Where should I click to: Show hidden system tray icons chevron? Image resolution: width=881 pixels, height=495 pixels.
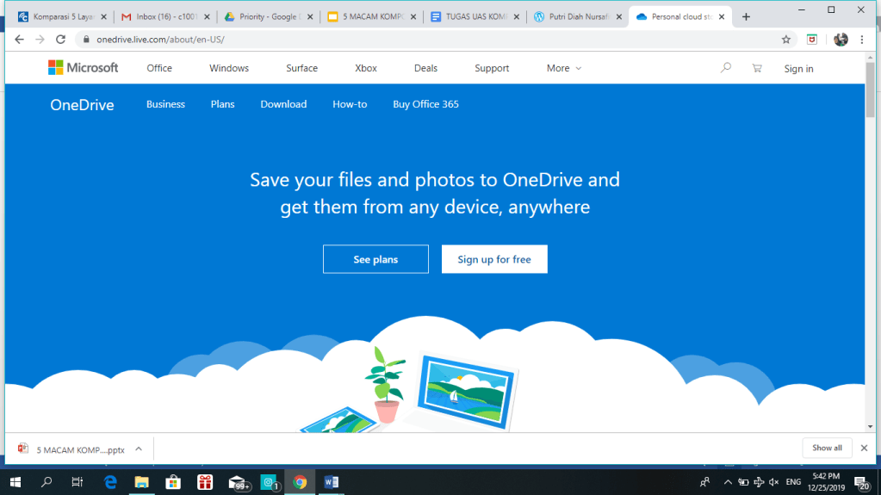point(728,482)
